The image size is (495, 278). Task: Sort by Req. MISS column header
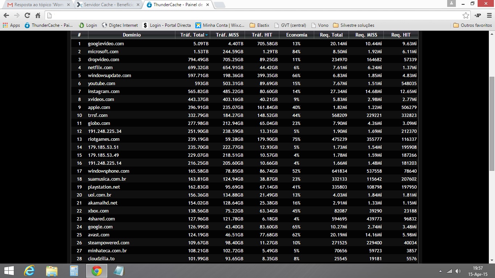(366, 35)
